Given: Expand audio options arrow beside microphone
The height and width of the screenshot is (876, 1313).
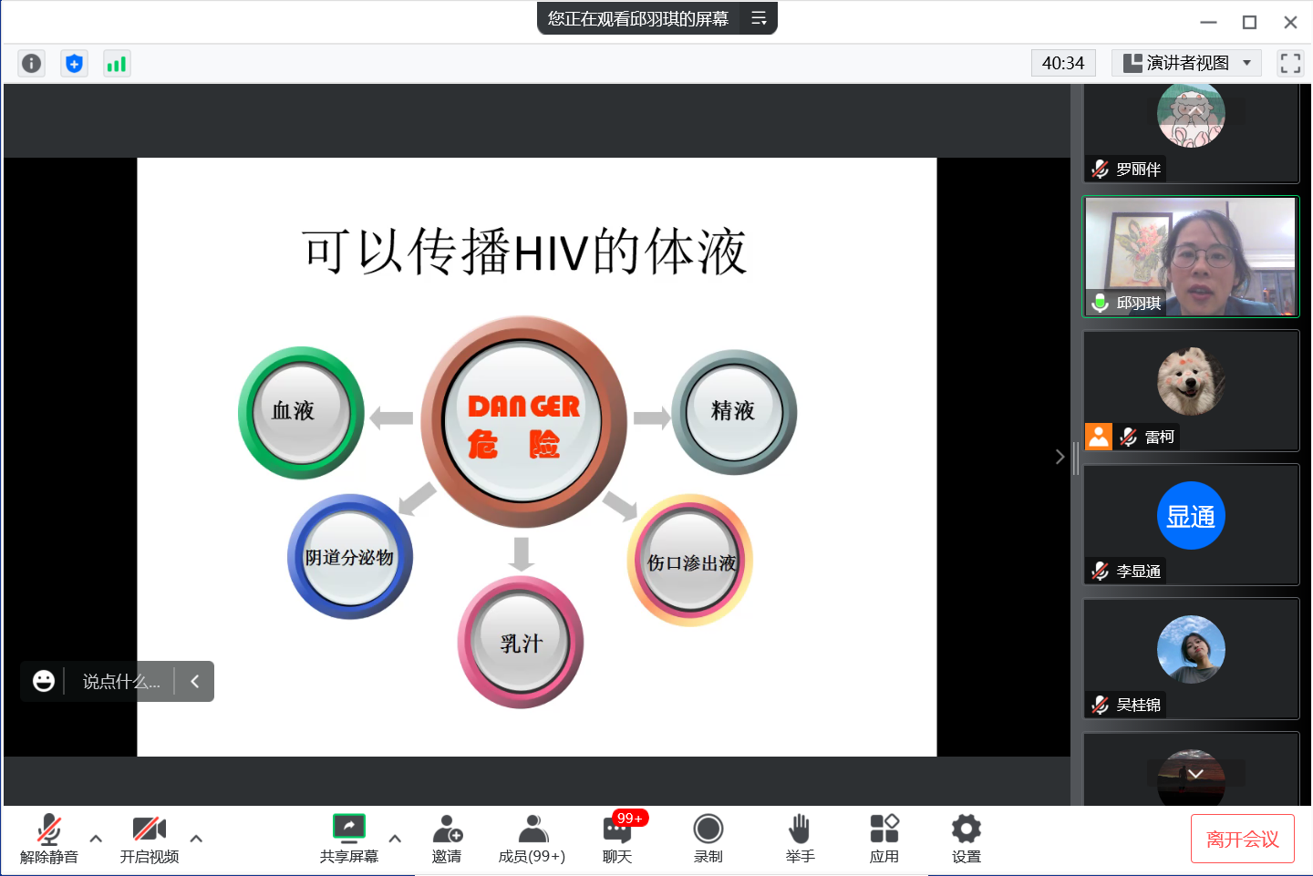Looking at the screenshot, I should pos(96,839).
